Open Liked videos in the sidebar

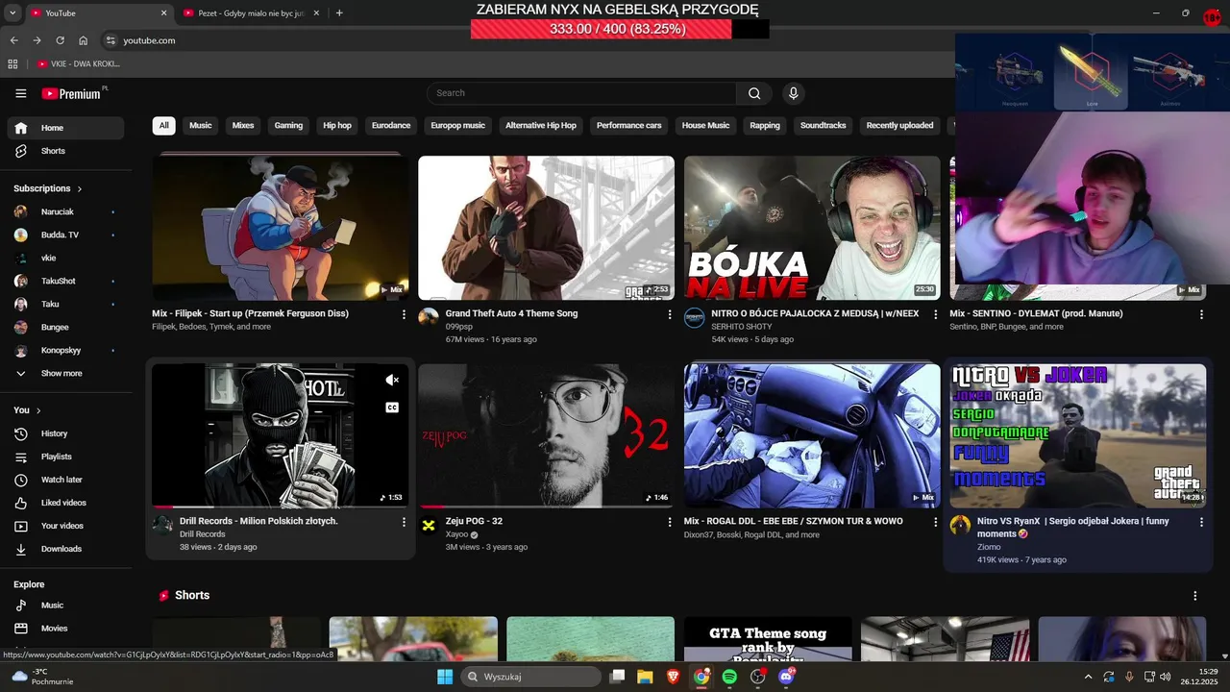coord(65,503)
